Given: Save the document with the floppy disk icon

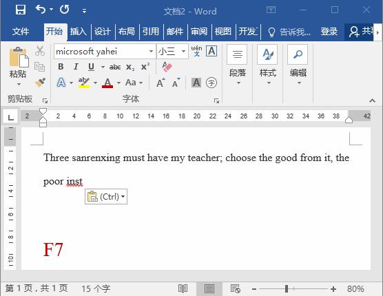Looking at the screenshot, I should (20, 10).
